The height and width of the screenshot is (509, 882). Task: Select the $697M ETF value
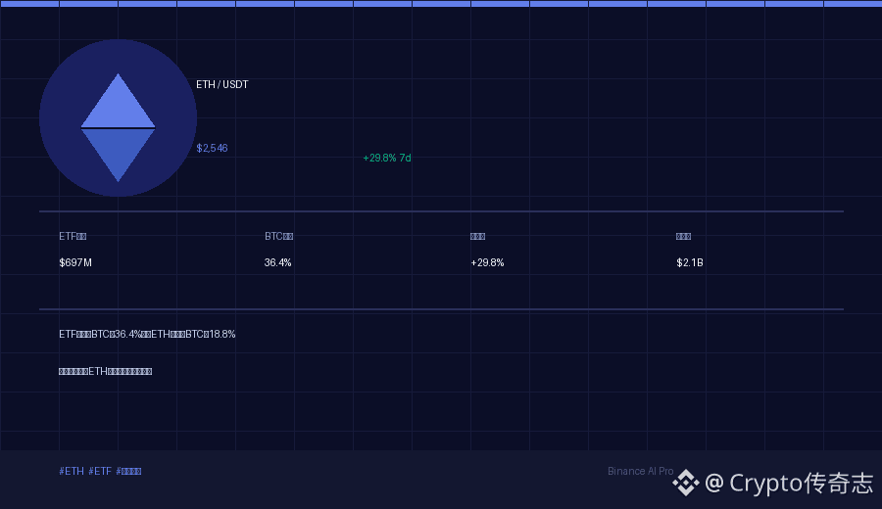pyautogui.click(x=75, y=262)
